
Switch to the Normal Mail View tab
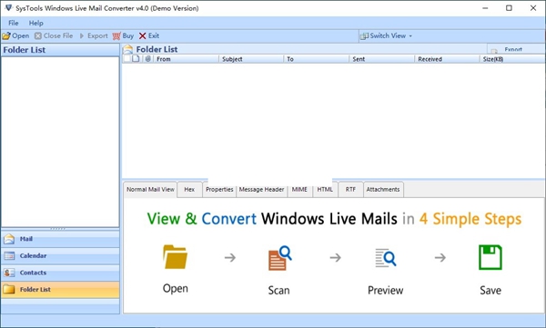pos(150,189)
